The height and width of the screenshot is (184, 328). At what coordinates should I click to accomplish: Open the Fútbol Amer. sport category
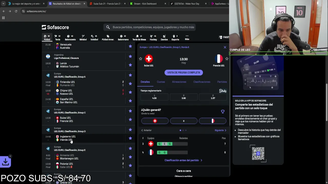(108, 38)
